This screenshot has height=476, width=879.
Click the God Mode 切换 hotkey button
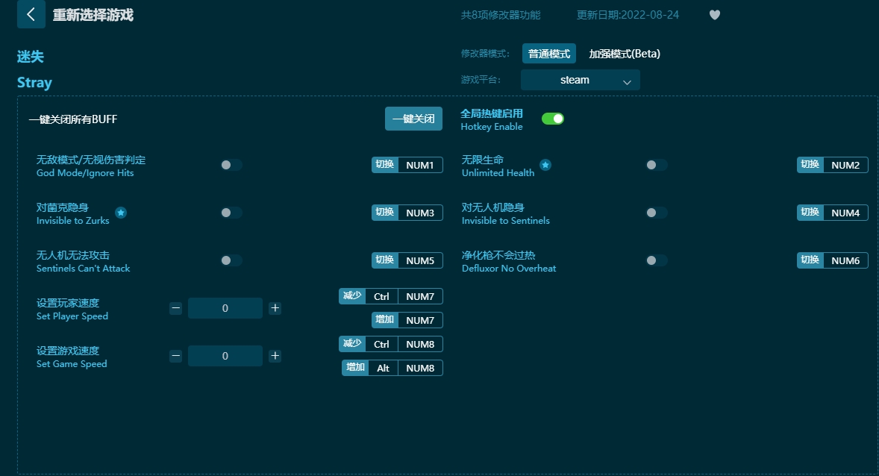point(384,165)
